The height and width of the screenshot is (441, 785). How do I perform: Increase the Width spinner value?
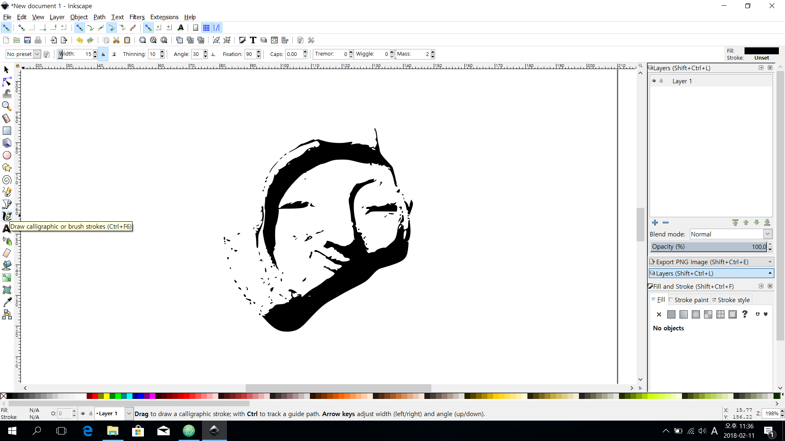95,52
